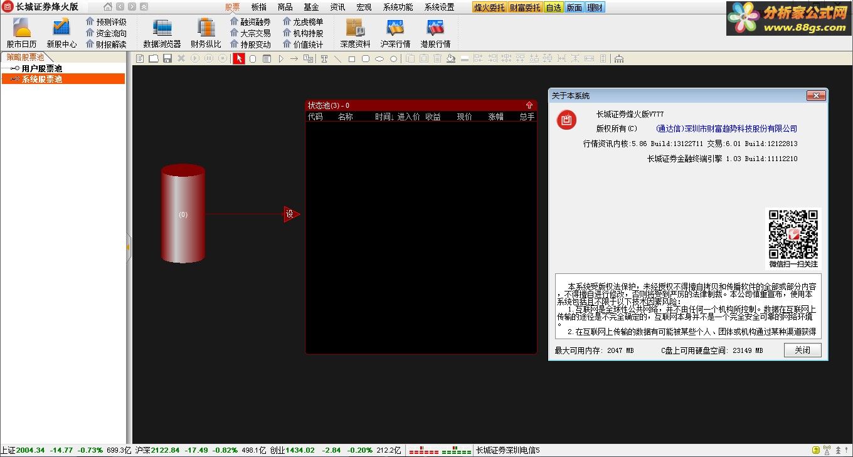Go to home page icon
Viewport: 853px width, 457px height.
click(x=108, y=7)
